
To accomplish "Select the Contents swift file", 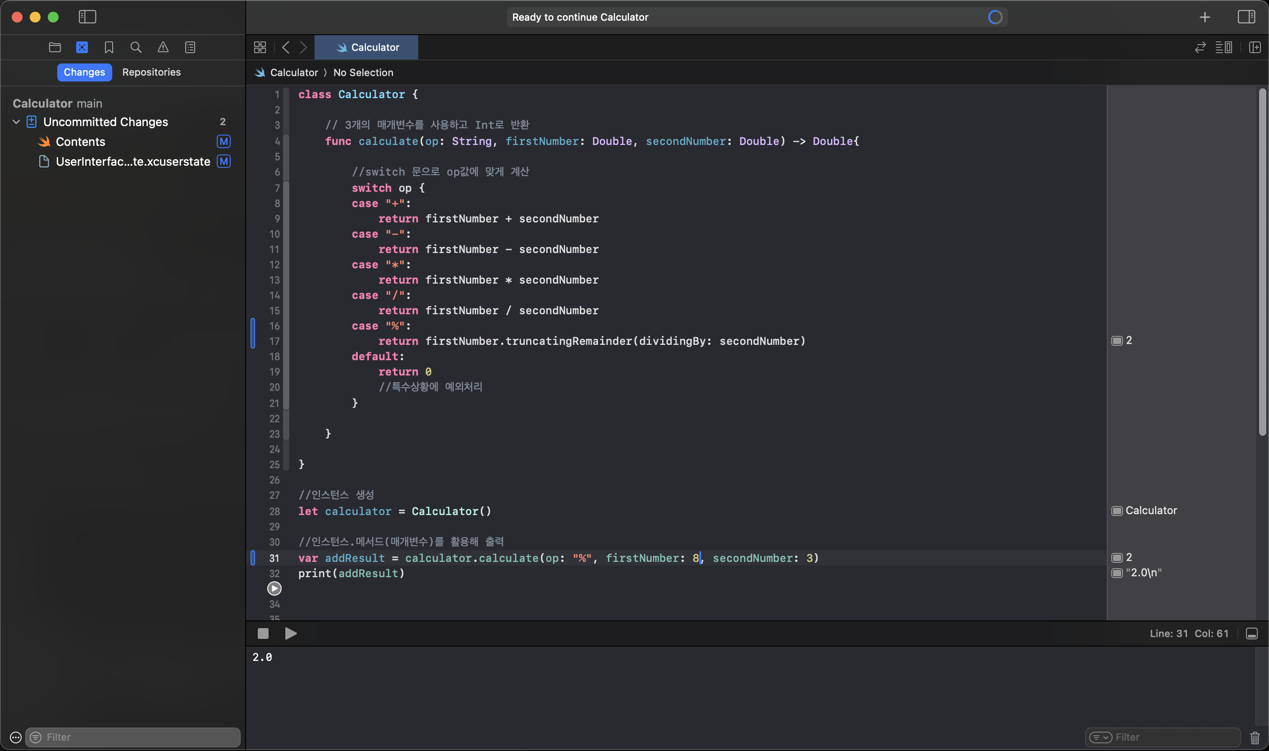I will coord(81,142).
